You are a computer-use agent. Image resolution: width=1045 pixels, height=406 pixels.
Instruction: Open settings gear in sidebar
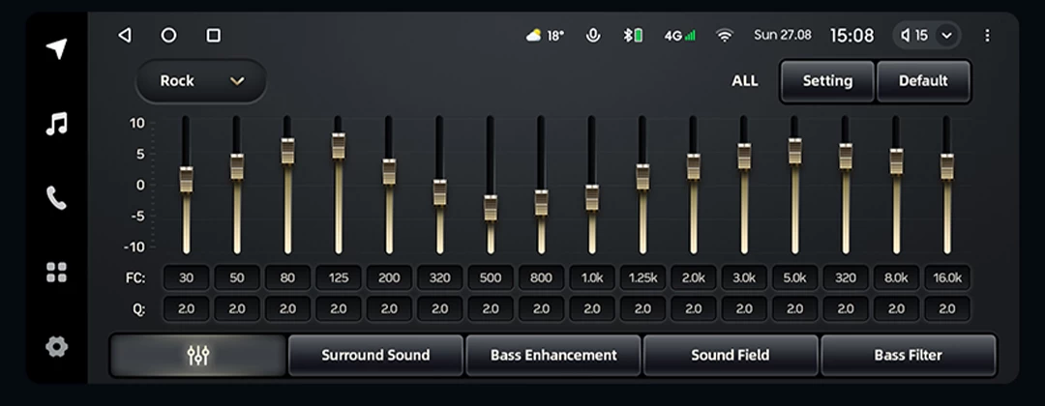[57, 347]
